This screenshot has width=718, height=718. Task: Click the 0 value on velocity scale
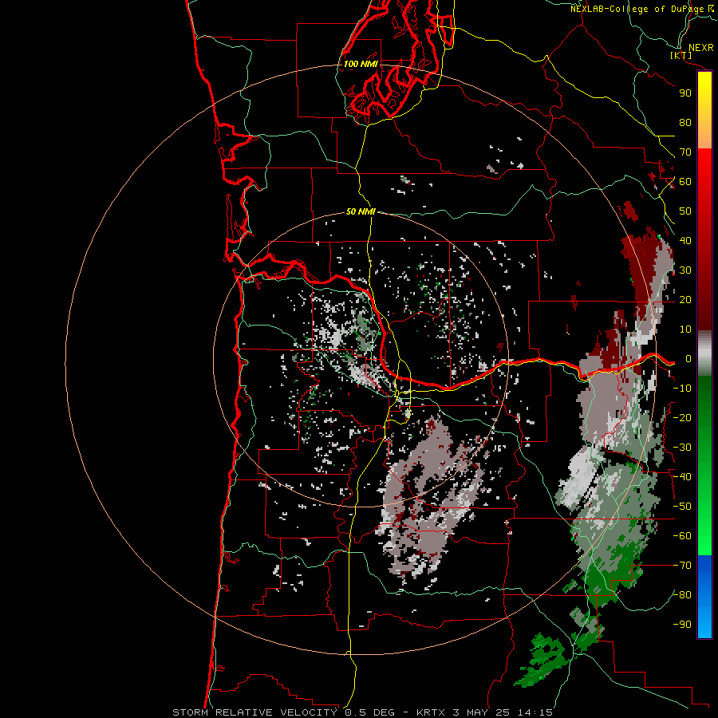click(x=688, y=359)
